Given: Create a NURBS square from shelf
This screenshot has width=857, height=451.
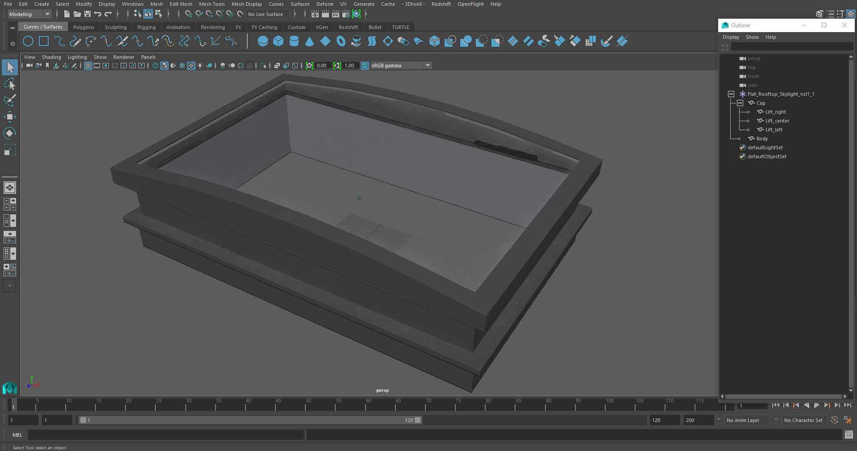Looking at the screenshot, I should [x=44, y=41].
